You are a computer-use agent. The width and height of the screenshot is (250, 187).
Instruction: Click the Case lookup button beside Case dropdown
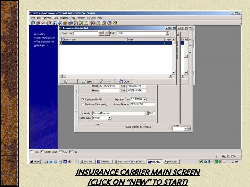(x=189, y=129)
